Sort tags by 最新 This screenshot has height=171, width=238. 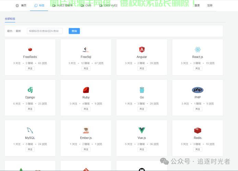(x=18, y=31)
